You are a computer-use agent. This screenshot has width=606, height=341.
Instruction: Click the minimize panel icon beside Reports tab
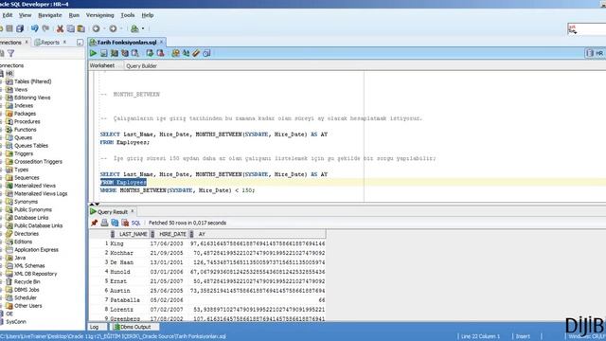80,43
